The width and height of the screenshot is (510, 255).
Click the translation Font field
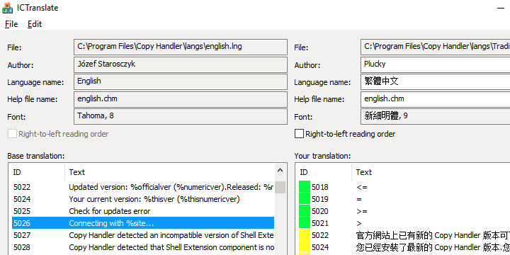pyautogui.click(x=435, y=116)
